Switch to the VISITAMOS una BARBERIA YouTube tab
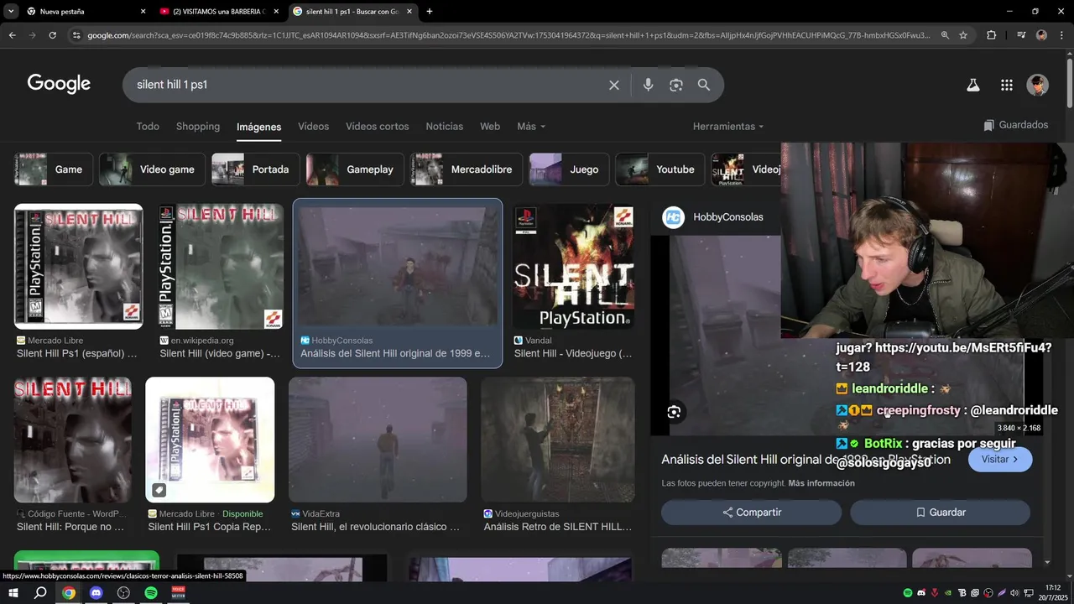1074x604 pixels. 218,12
